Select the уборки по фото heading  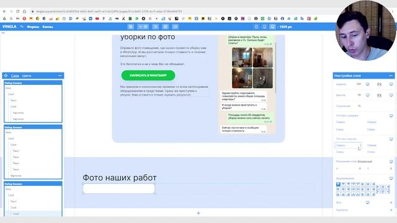coord(148,37)
